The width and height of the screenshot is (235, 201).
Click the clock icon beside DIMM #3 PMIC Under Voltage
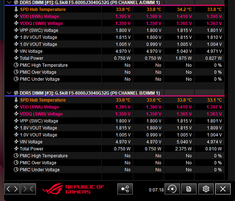16,169
